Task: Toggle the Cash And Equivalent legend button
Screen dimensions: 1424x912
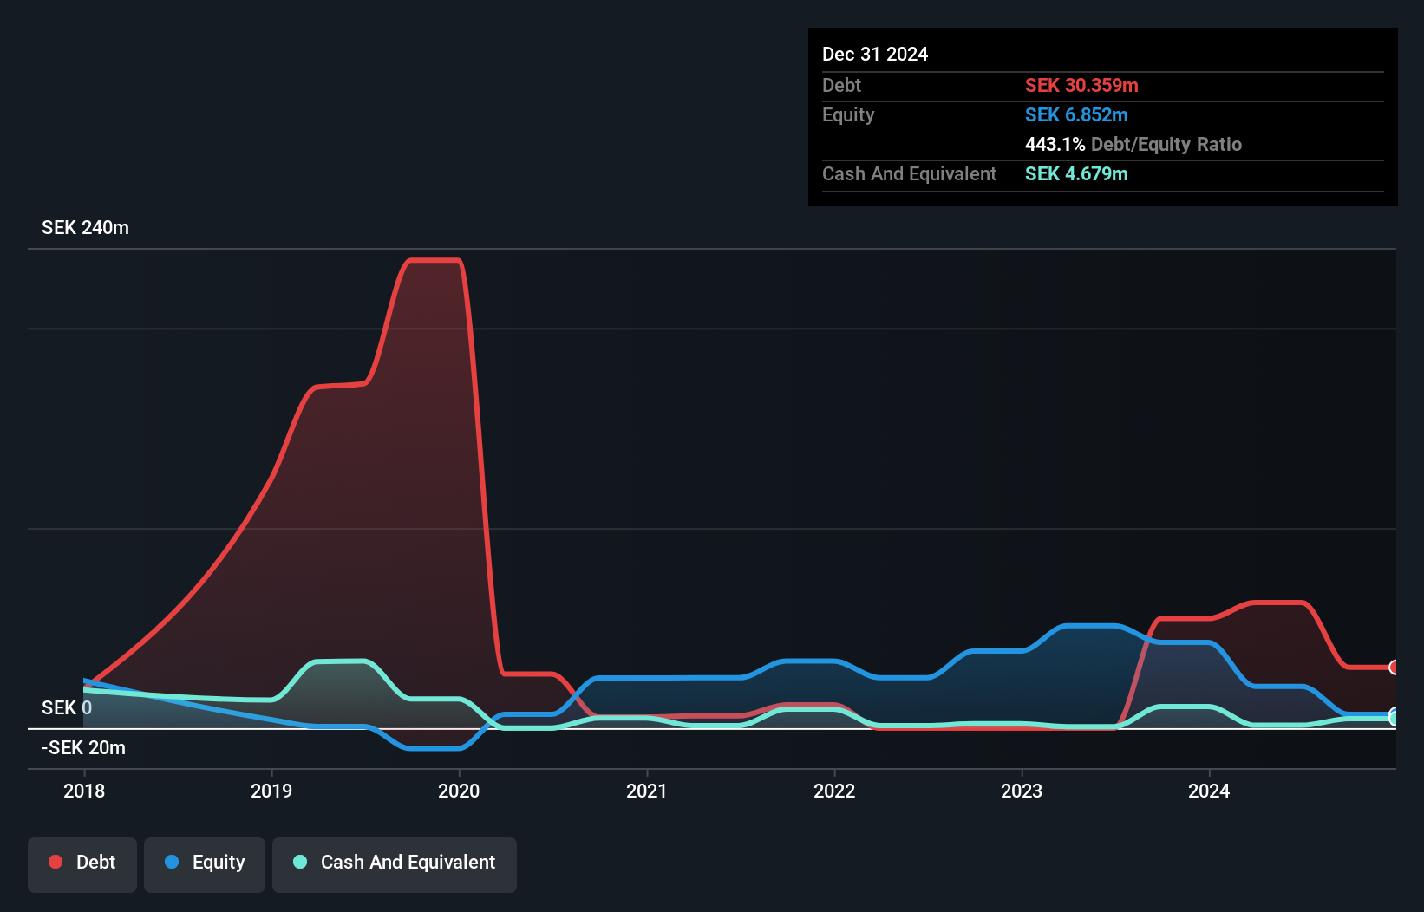Action: tap(395, 864)
